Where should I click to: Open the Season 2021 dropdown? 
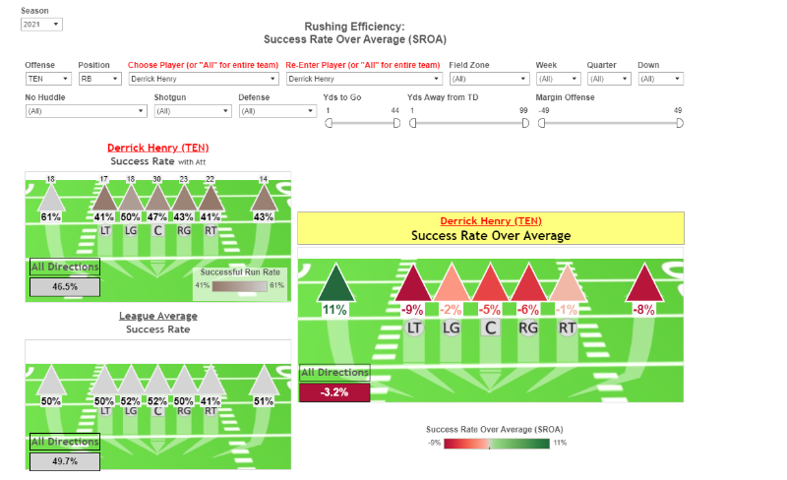(x=41, y=24)
